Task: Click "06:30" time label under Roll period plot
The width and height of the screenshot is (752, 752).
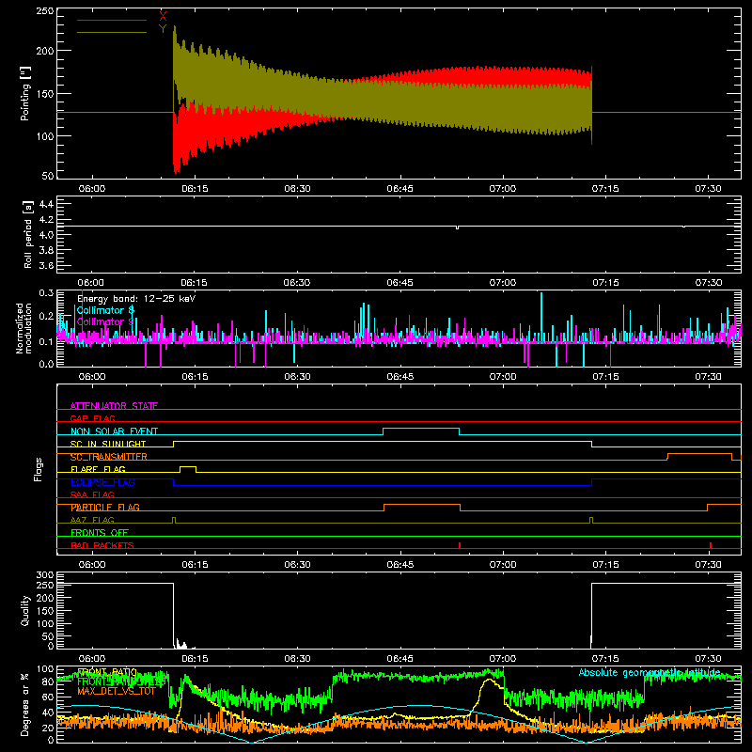Action: coord(297,283)
